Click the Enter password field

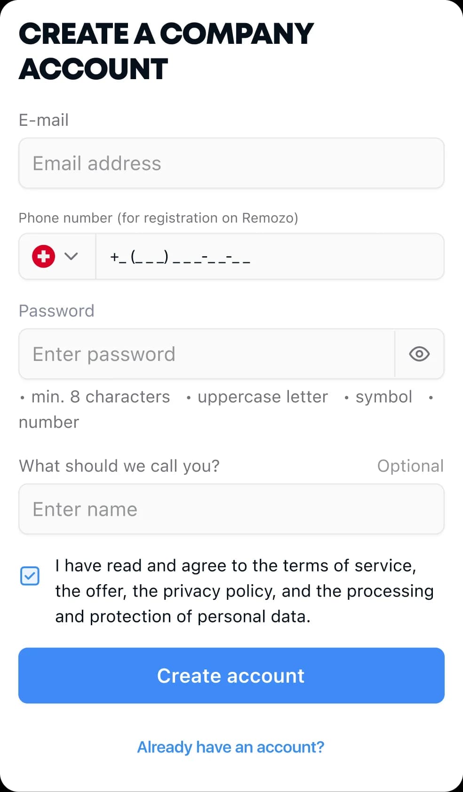pos(207,354)
